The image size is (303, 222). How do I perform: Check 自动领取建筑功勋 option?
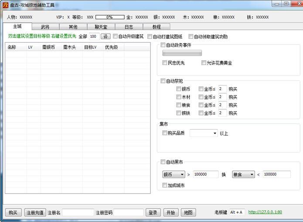(x=191, y=37)
